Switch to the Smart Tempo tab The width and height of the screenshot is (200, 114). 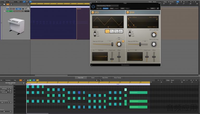click(x=117, y=78)
